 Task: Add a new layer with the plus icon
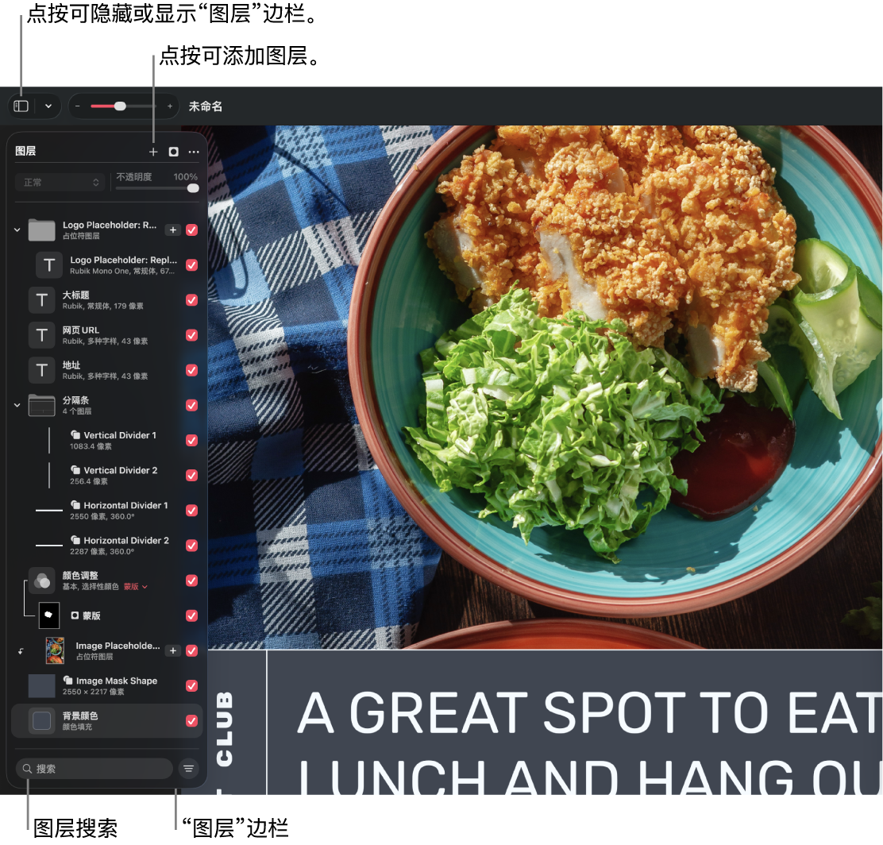(153, 152)
